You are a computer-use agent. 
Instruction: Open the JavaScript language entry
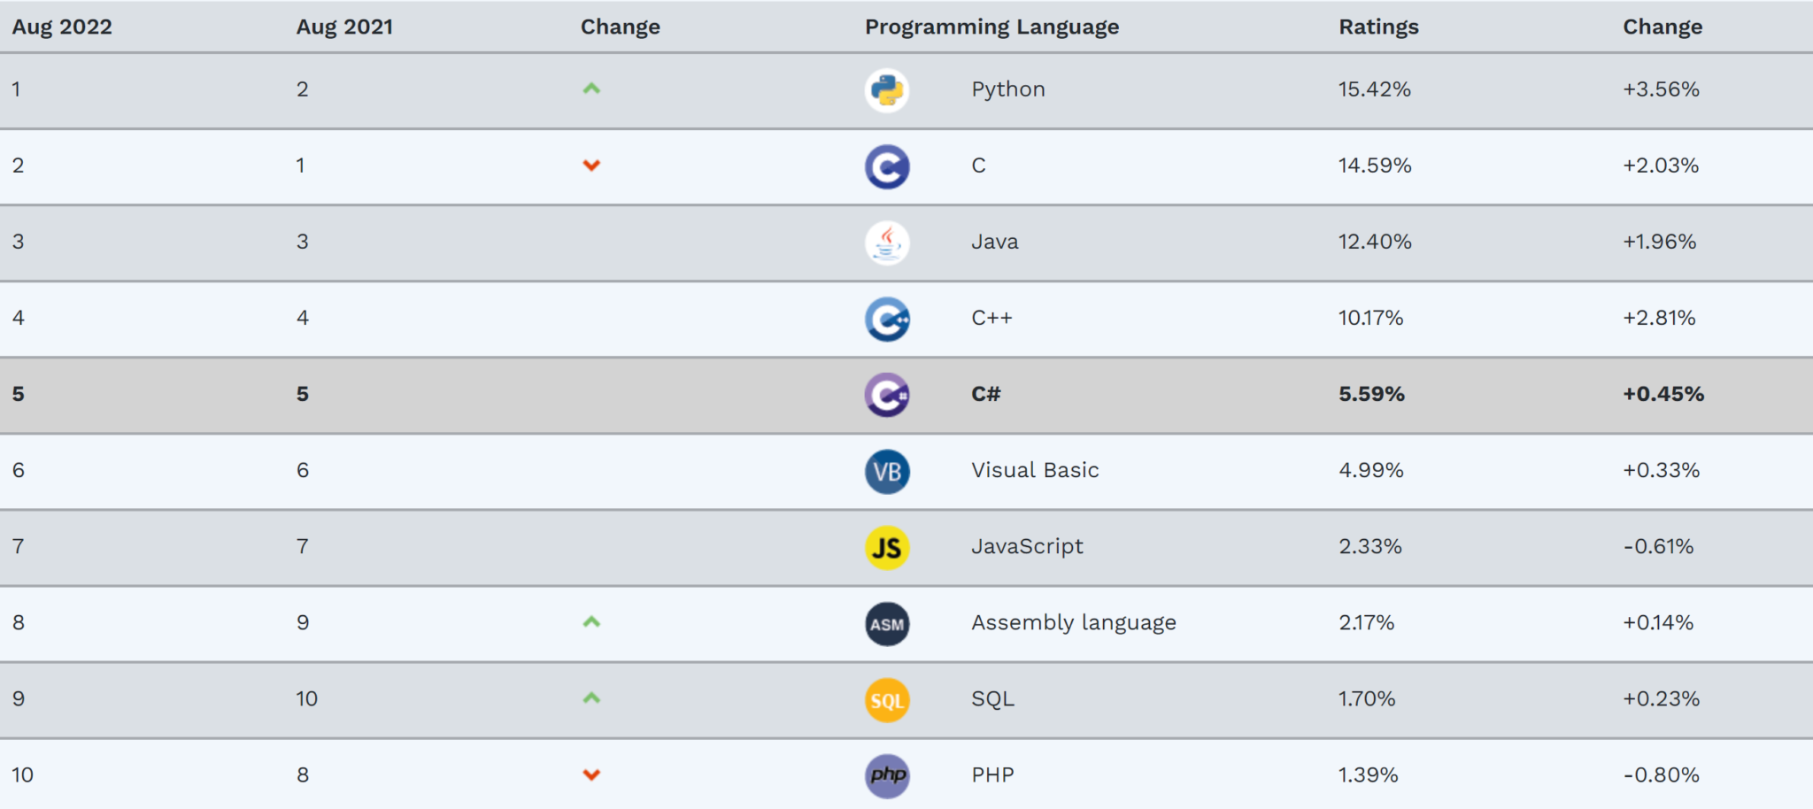click(1028, 547)
